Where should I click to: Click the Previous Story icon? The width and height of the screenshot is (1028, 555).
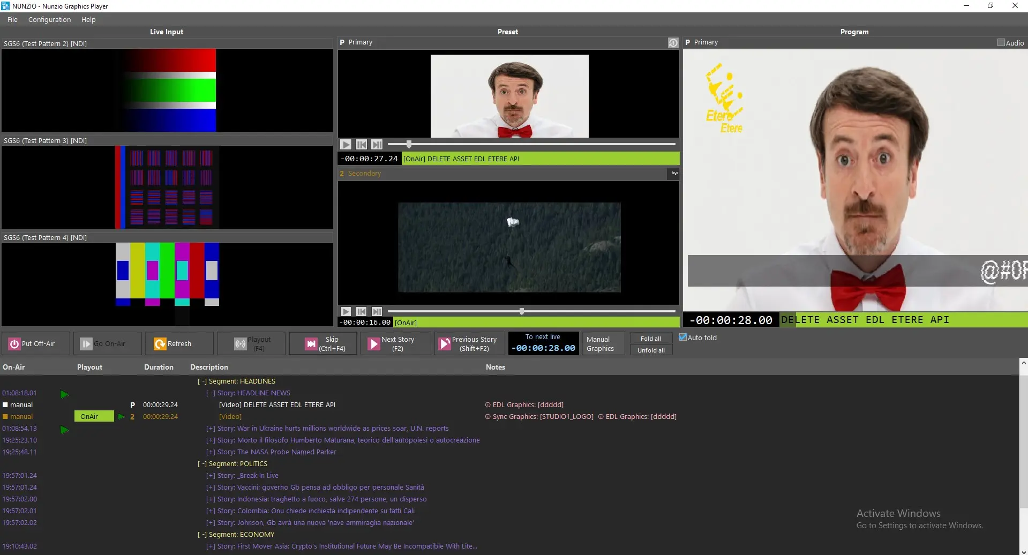(445, 344)
